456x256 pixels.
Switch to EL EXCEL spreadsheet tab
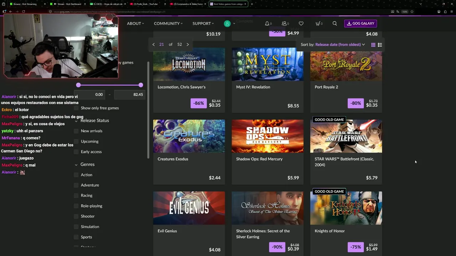(107, 4)
